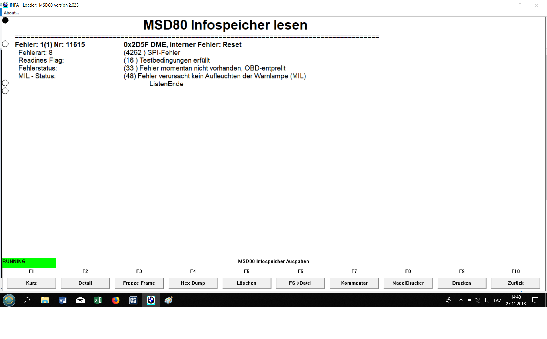Open the Paint app in the taskbar
547x339 pixels.
pyautogui.click(x=168, y=300)
